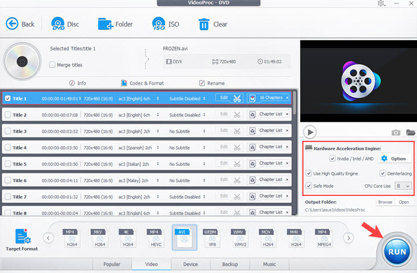Select MOV H264 output format
Image resolution: width=417 pixels, height=273 pixels.
[268, 238]
